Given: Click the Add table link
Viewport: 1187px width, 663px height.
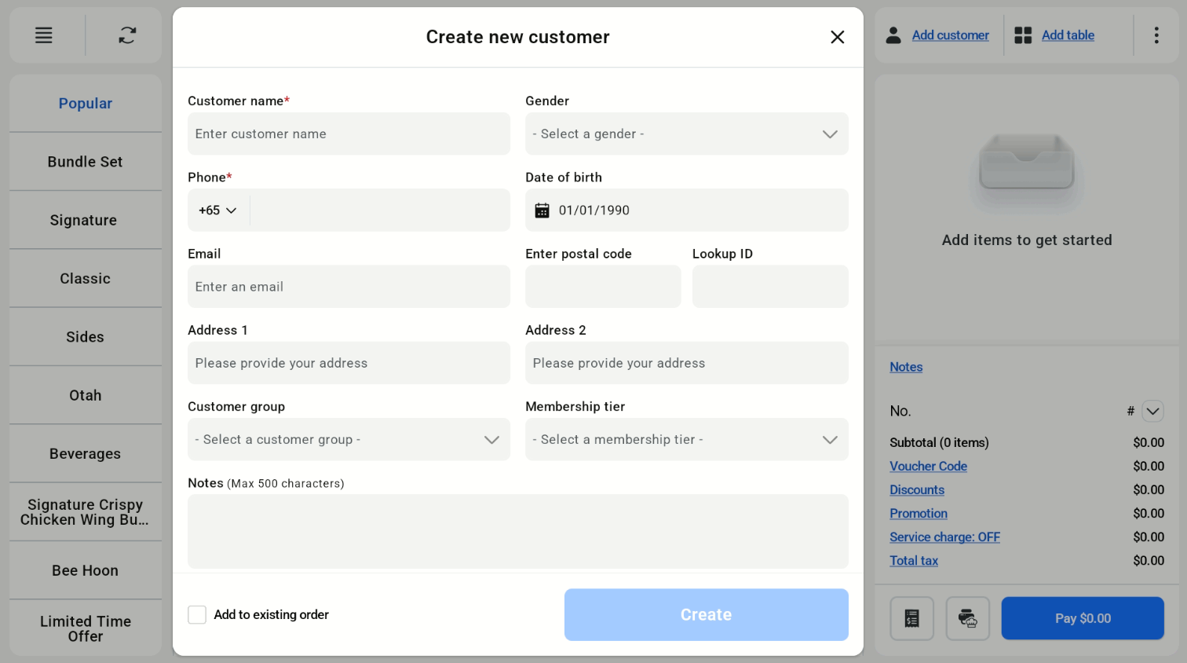Looking at the screenshot, I should (x=1068, y=35).
